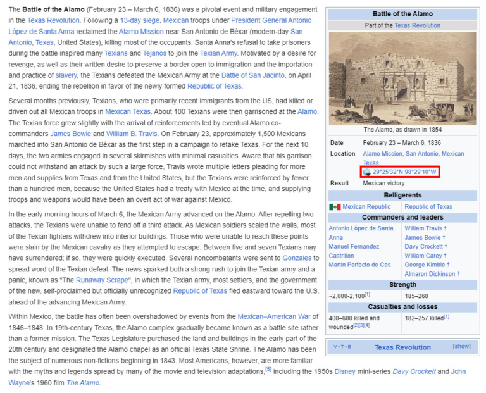The height and width of the screenshot is (393, 486).
Task: Open coordinates 29°25′32″N 98°29′10″W link
Action: click(x=405, y=172)
